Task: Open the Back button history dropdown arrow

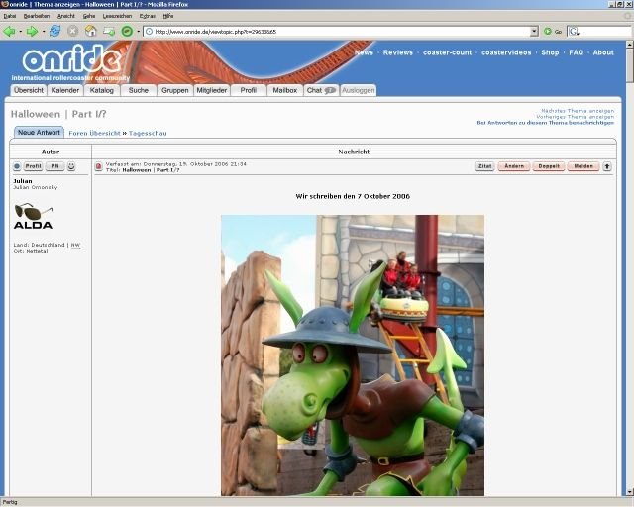Action: coord(20,32)
